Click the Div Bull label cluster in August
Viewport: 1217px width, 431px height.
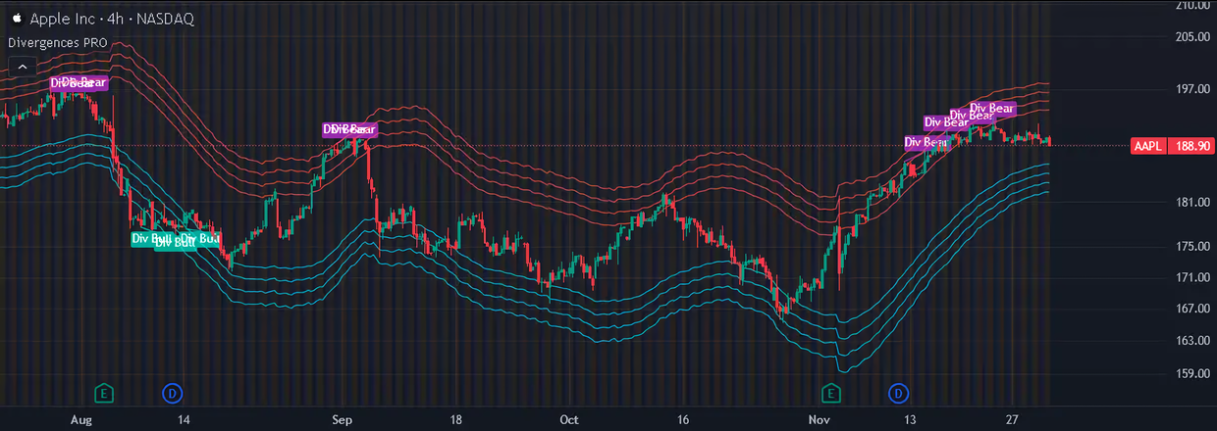177,239
